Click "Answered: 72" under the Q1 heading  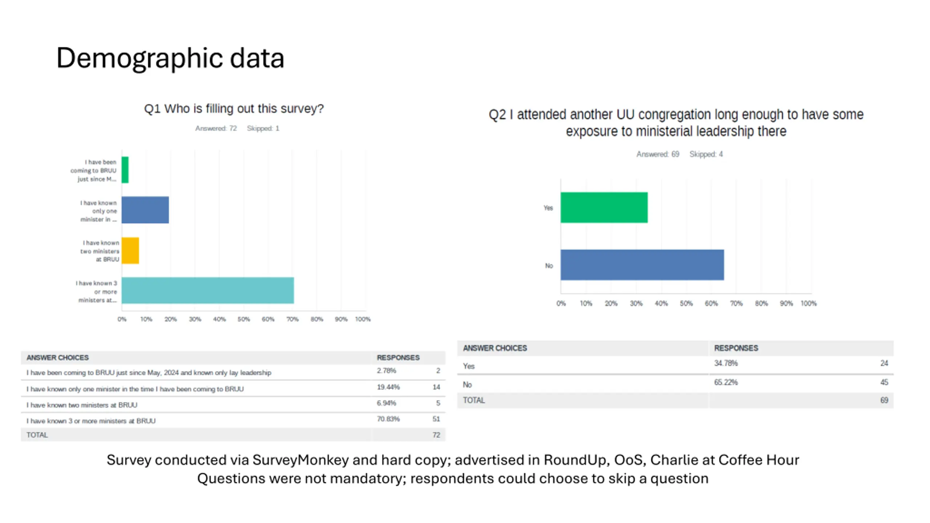click(216, 128)
